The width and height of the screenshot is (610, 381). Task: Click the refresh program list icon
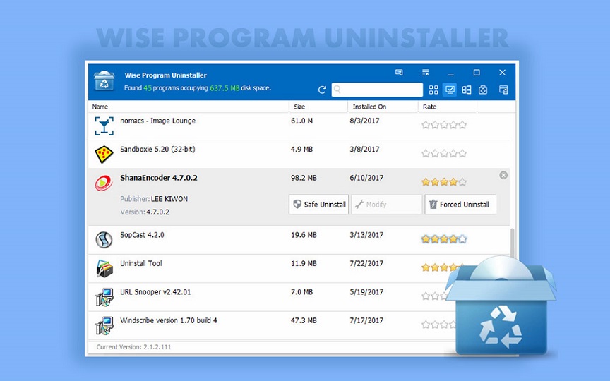[x=322, y=90]
